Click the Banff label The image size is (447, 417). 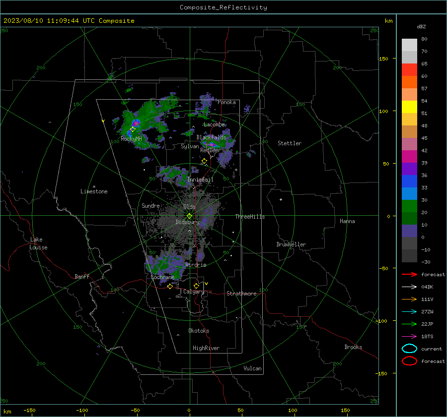point(82,277)
